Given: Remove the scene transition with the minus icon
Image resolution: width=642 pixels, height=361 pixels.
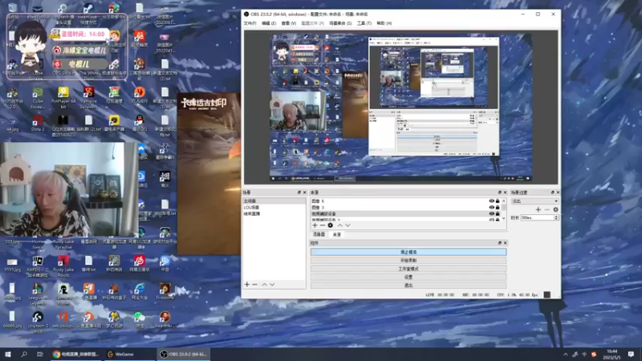Looking at the screenshot, I should coord(547,209).
